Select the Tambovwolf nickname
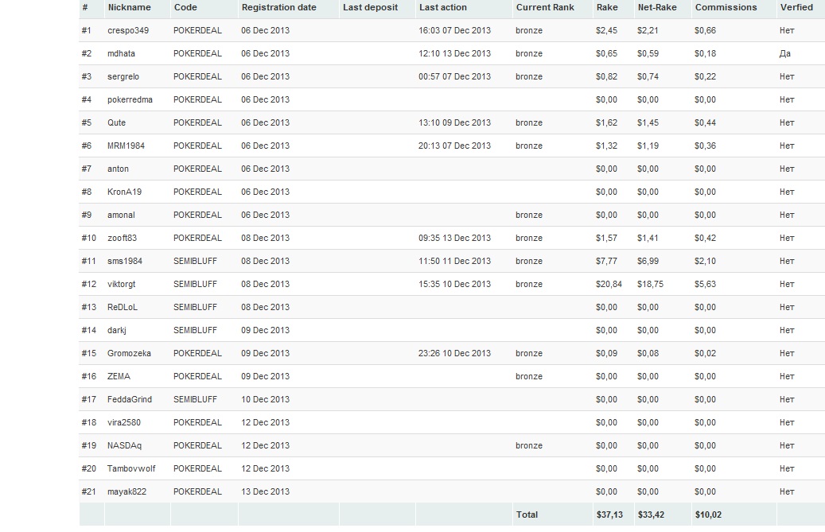 131,468
